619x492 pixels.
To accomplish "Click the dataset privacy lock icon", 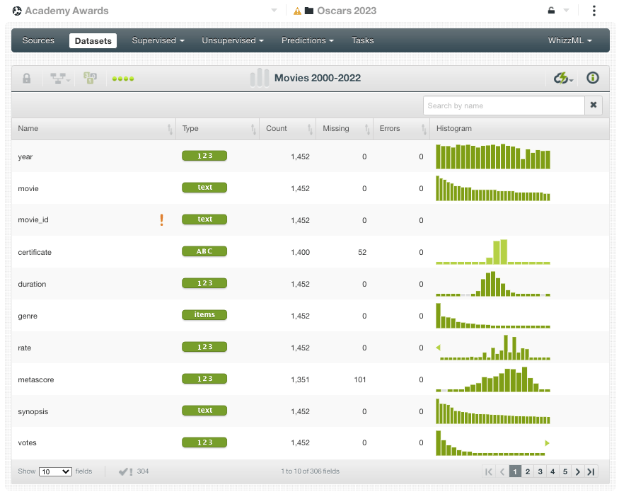I will (27, 79).
